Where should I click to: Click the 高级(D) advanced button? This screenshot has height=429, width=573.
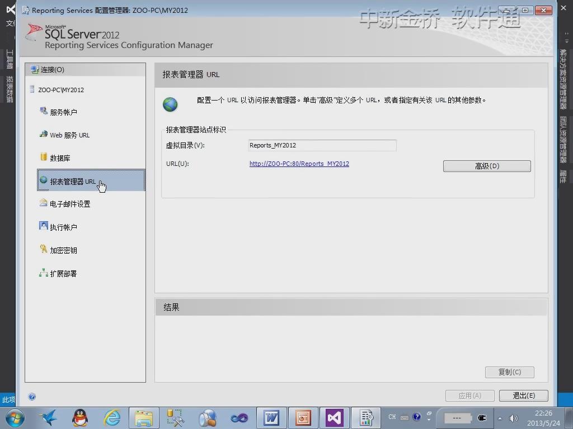(487, 166)
